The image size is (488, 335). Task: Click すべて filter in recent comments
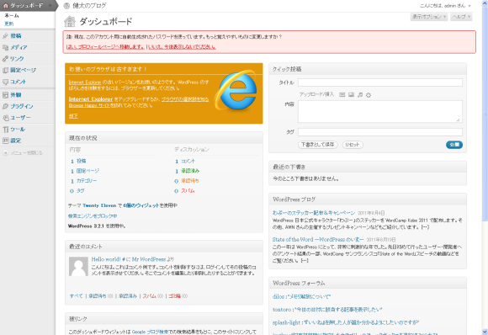coord(77,296)
